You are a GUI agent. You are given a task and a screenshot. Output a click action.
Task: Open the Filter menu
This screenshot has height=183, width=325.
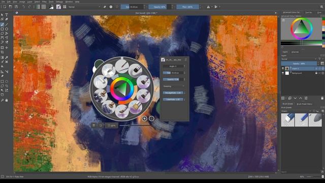pyautogui.click(x=44, y=2)
